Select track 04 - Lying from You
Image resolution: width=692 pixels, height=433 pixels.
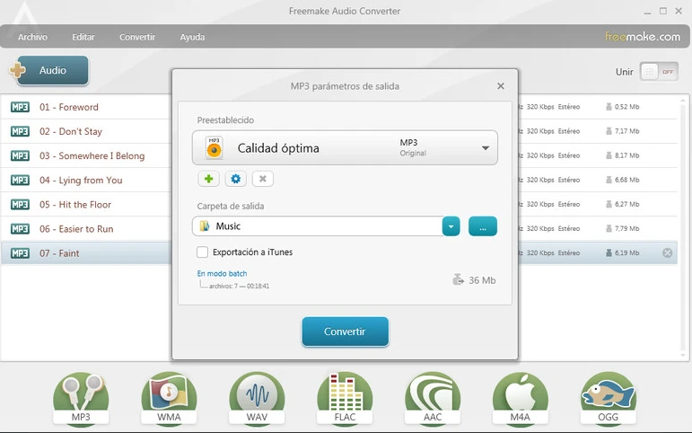pos(81,180)
